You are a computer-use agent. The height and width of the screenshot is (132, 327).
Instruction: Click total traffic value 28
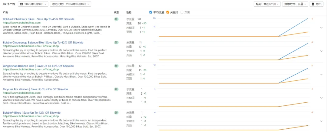click(x=139, y=19)
